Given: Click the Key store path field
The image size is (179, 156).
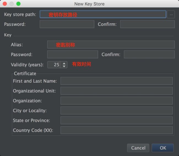Looking at the screenshot, I should pos(103,14).
